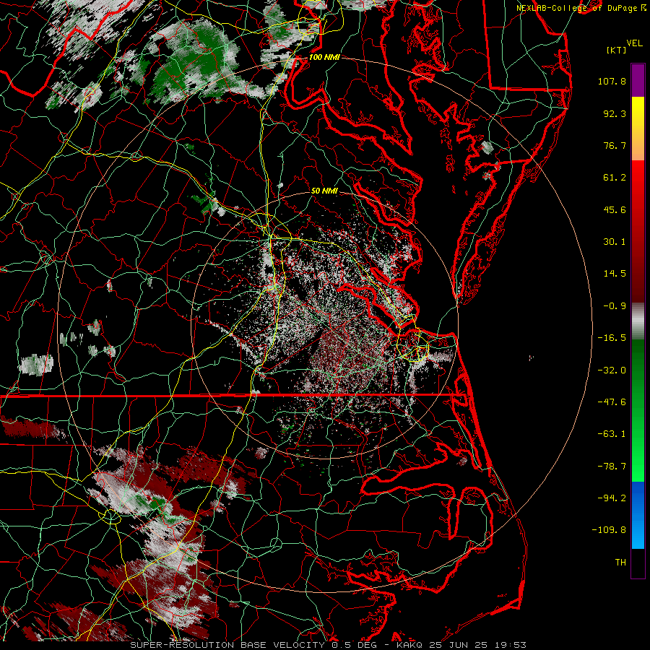Click the [KT] units label
Viewport: 650px width, 650px height.
[617, 50]
